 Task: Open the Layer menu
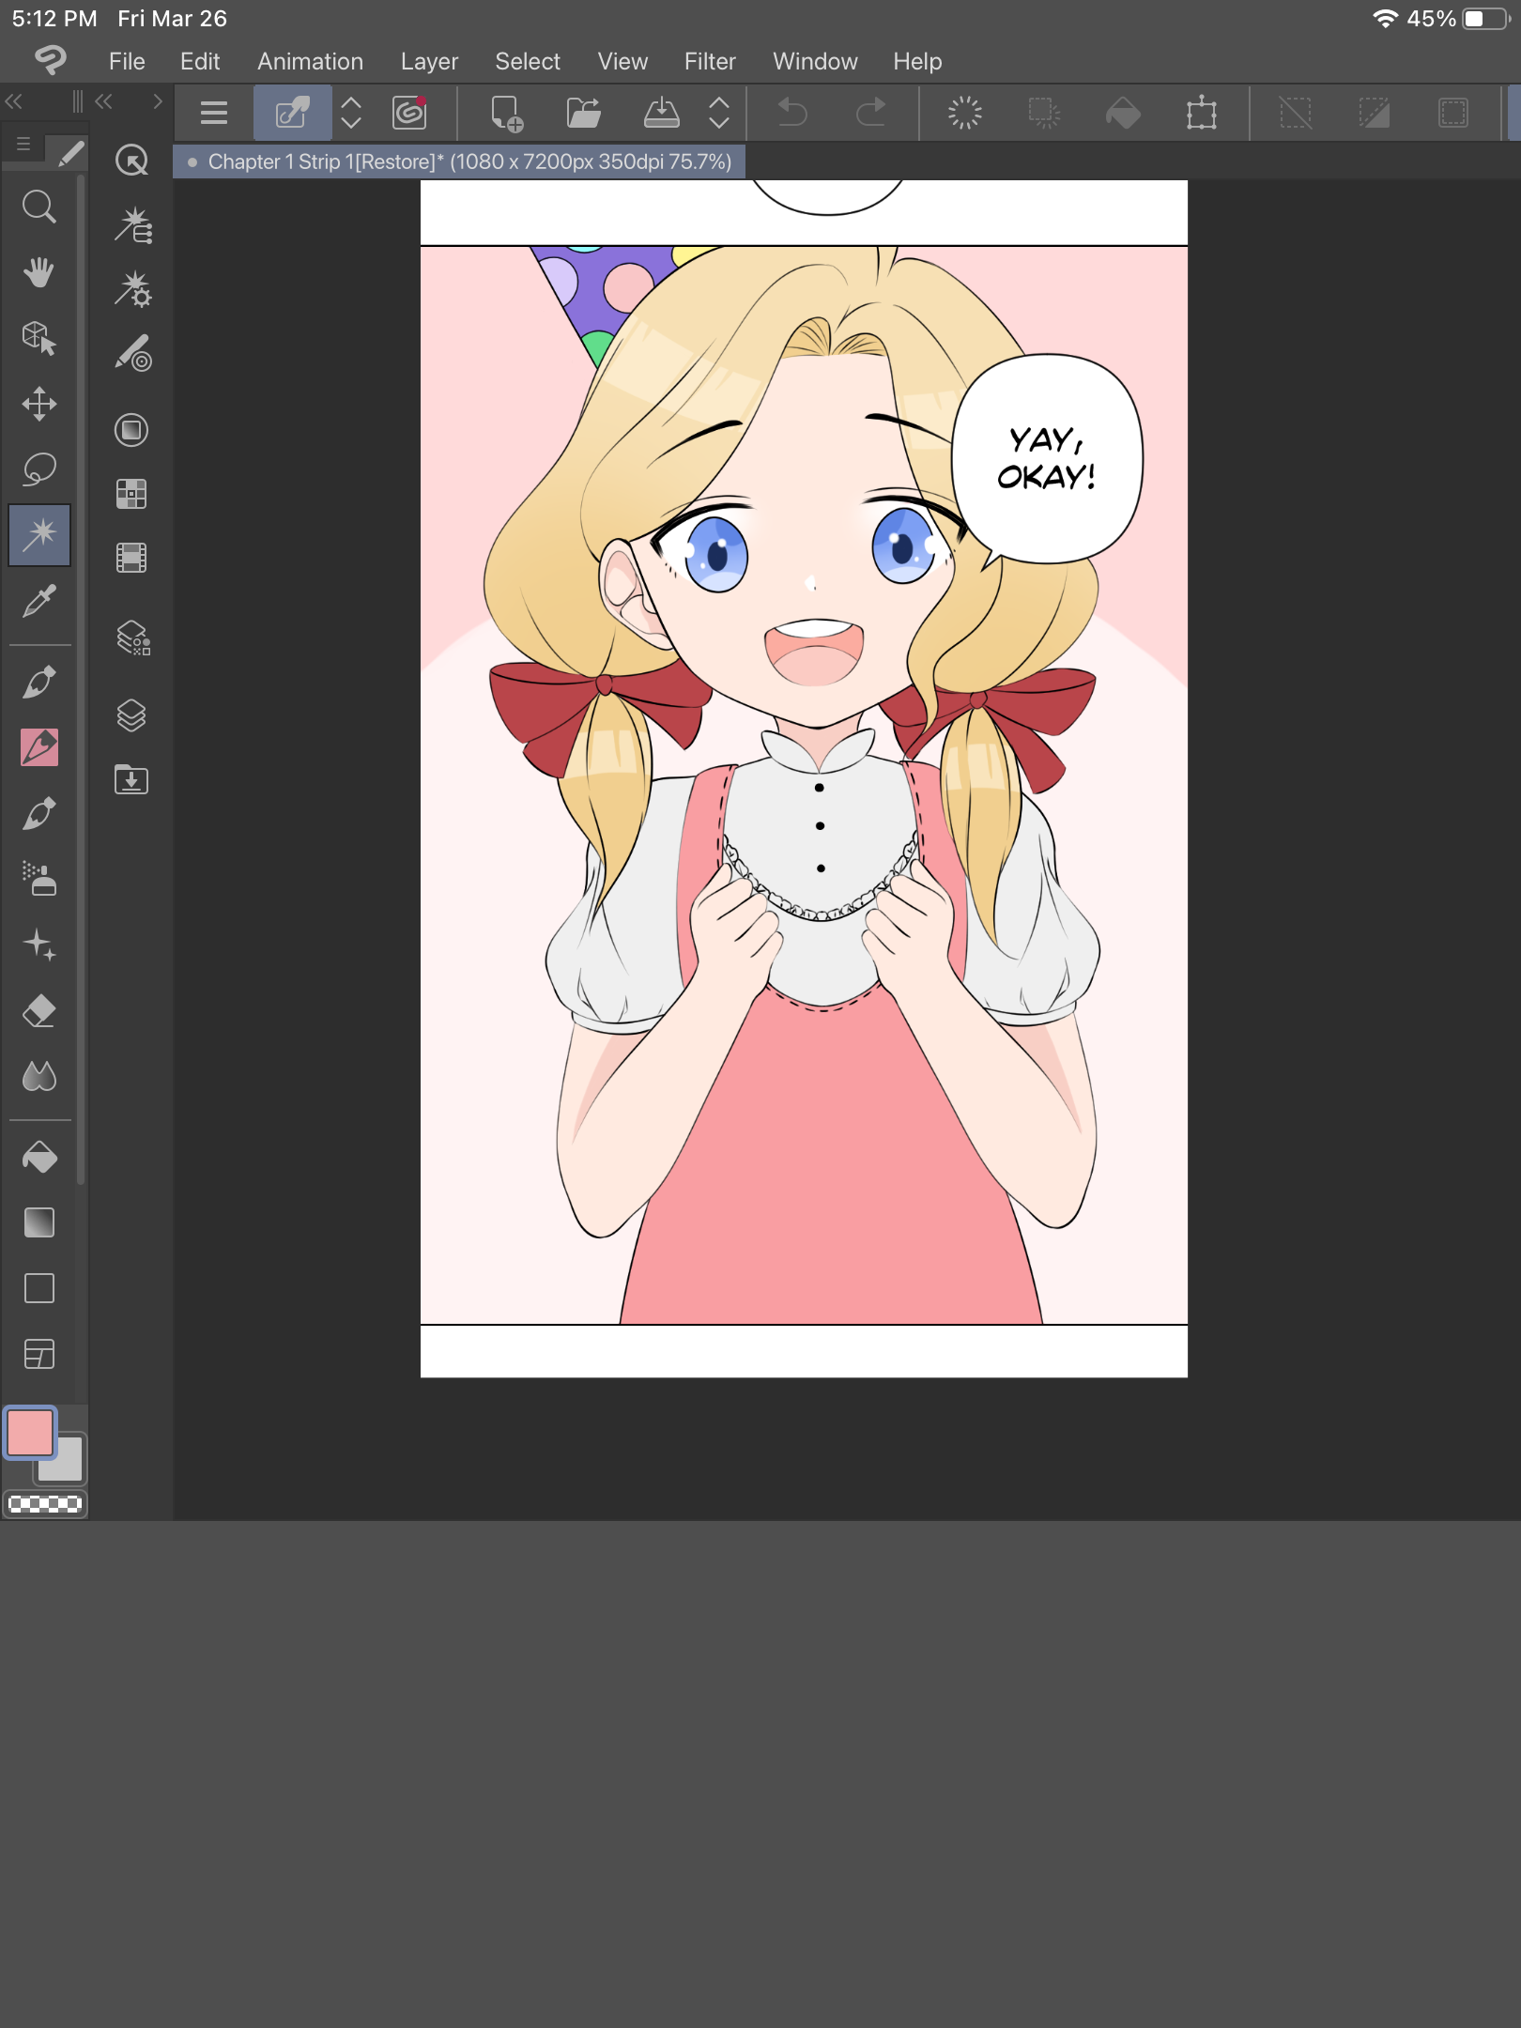click(429, 61)
